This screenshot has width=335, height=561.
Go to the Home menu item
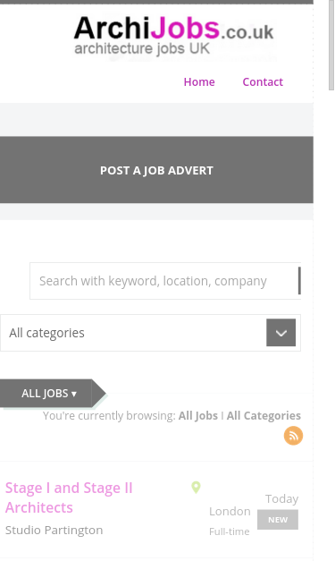pyautogui.click(x=199, y=82)
